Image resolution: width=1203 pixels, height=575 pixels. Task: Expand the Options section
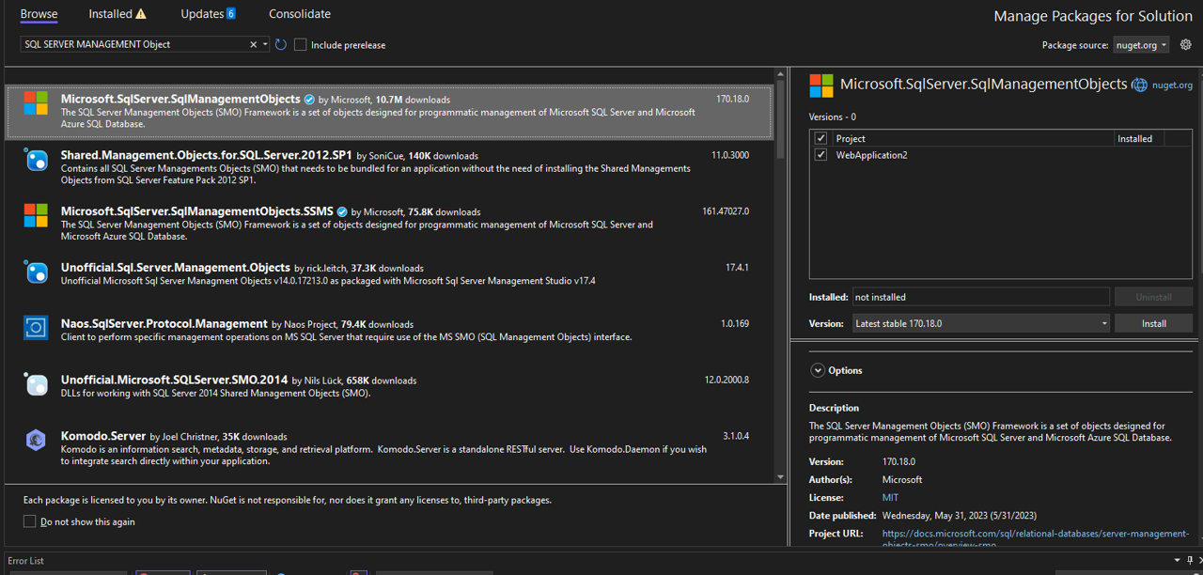[817, 370]
